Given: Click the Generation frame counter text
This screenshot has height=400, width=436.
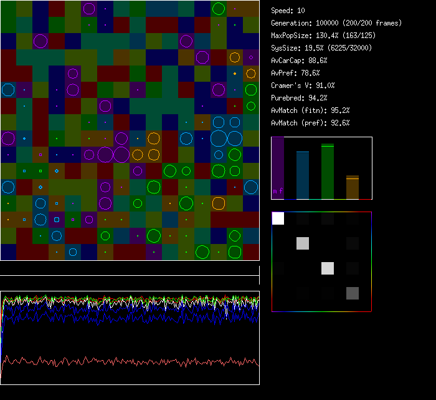Looking at the screenshot, I should pyautogui.click(x=336, y=23).
